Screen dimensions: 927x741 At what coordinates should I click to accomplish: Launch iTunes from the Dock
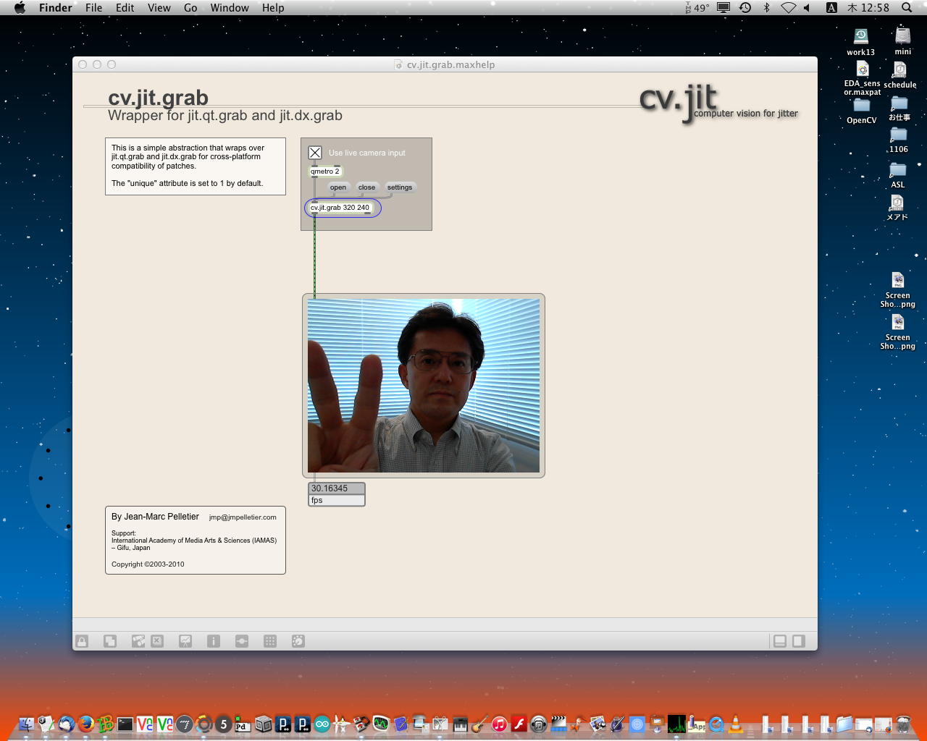(x=499, y=723)
